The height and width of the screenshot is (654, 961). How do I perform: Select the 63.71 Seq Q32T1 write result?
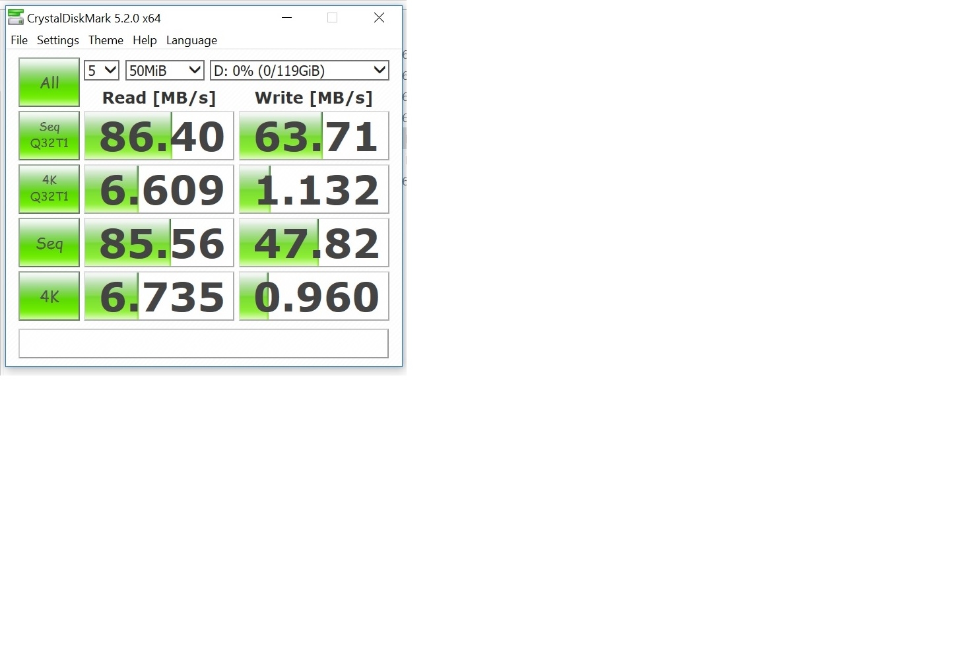[314, 135]
